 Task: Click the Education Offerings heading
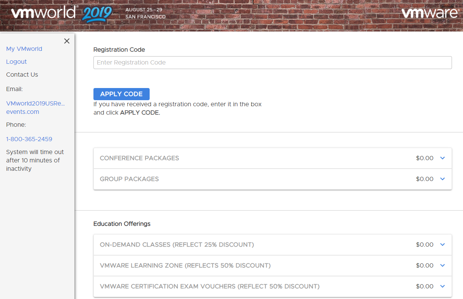(x=122, y=224)
